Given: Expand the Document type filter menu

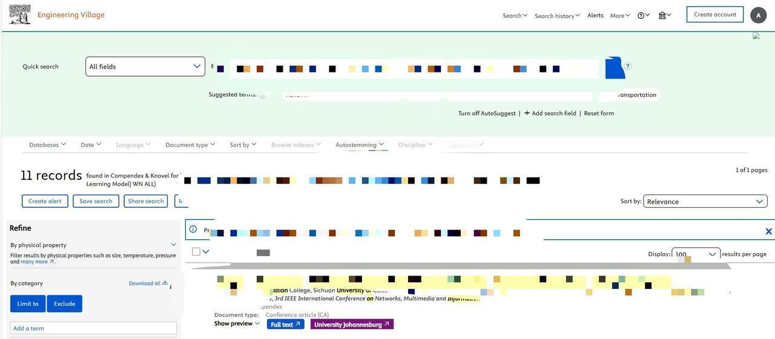Looking at the screenshot, I should tap(190, 144).
